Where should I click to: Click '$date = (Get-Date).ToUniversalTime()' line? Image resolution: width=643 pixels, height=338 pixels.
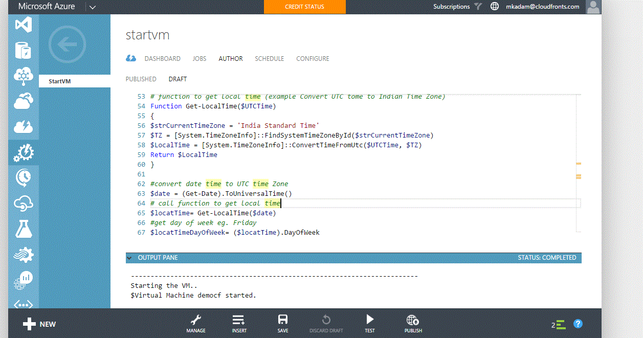221,194
